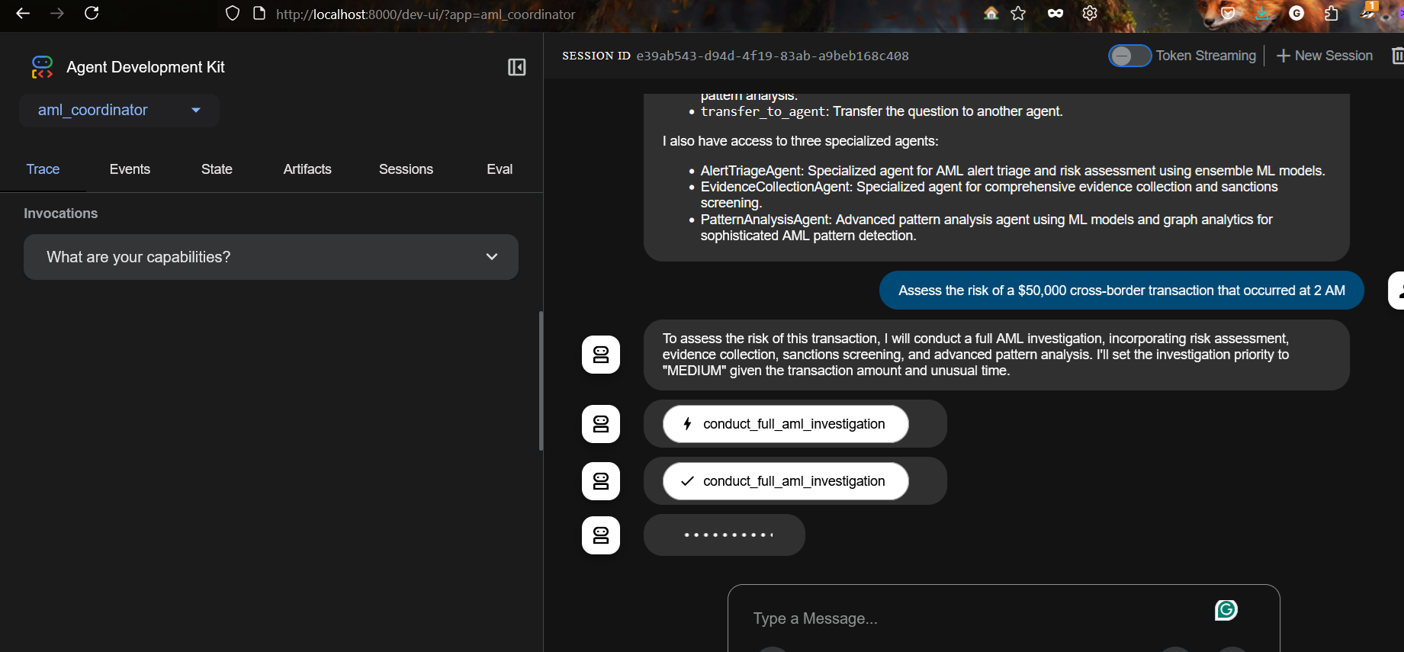Open the Artifacts tab
This screenshot has height=652, width=1404.
(307, 169)
